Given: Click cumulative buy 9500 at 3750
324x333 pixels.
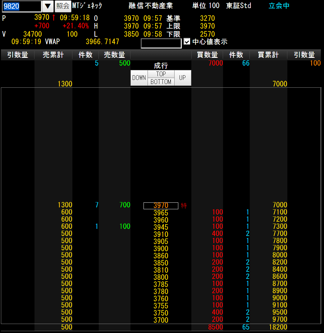Looking at the screenshot, I should (x=280, y=312).
